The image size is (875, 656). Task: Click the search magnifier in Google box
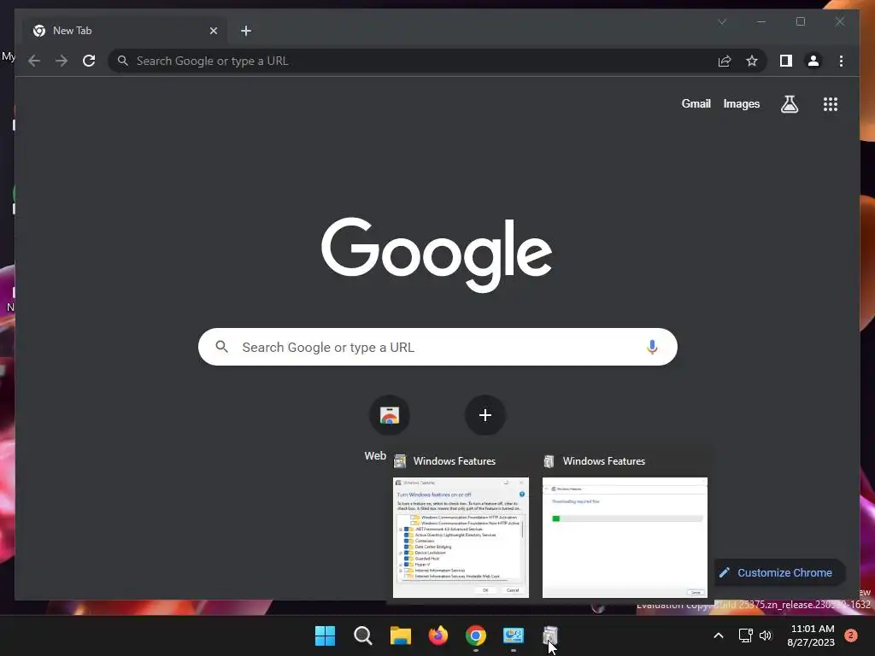click(221, 347)
